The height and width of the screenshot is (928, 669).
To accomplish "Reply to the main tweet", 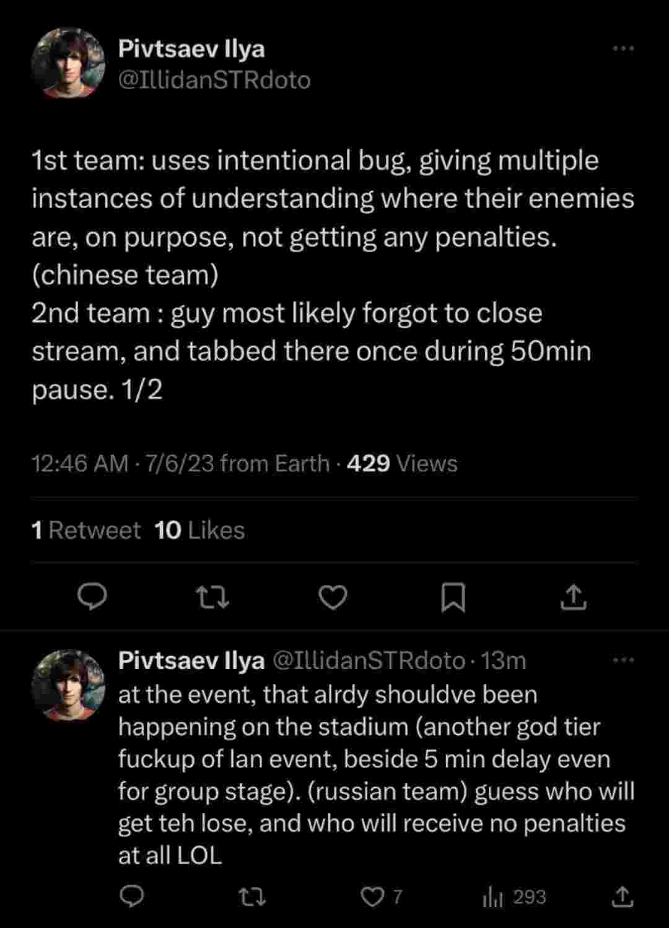I will [x=92, y=597].
